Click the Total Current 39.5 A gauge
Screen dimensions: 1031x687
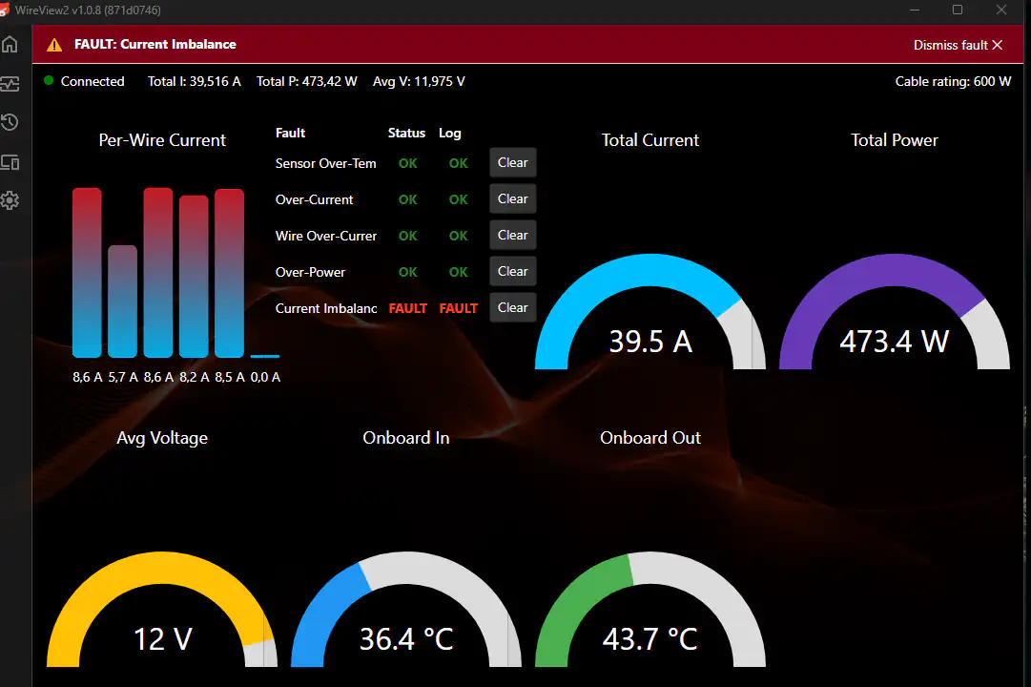click(650, 312)
